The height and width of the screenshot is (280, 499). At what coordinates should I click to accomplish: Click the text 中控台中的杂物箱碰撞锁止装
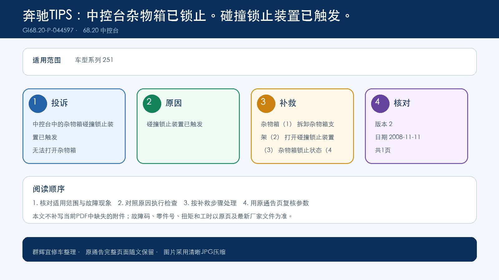click(x=73, y=124)
